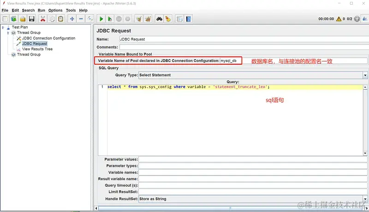Click Start no pauses icon
Screen dimensions: 369x212
pos(110,19)
